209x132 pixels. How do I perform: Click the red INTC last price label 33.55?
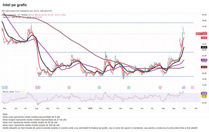click(202, 34)
